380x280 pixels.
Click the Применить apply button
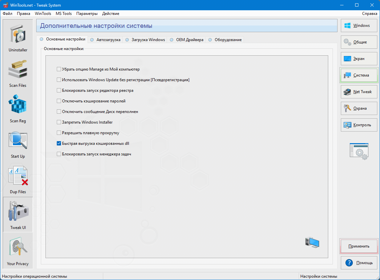pyautogui.click(x=359, y=246)
